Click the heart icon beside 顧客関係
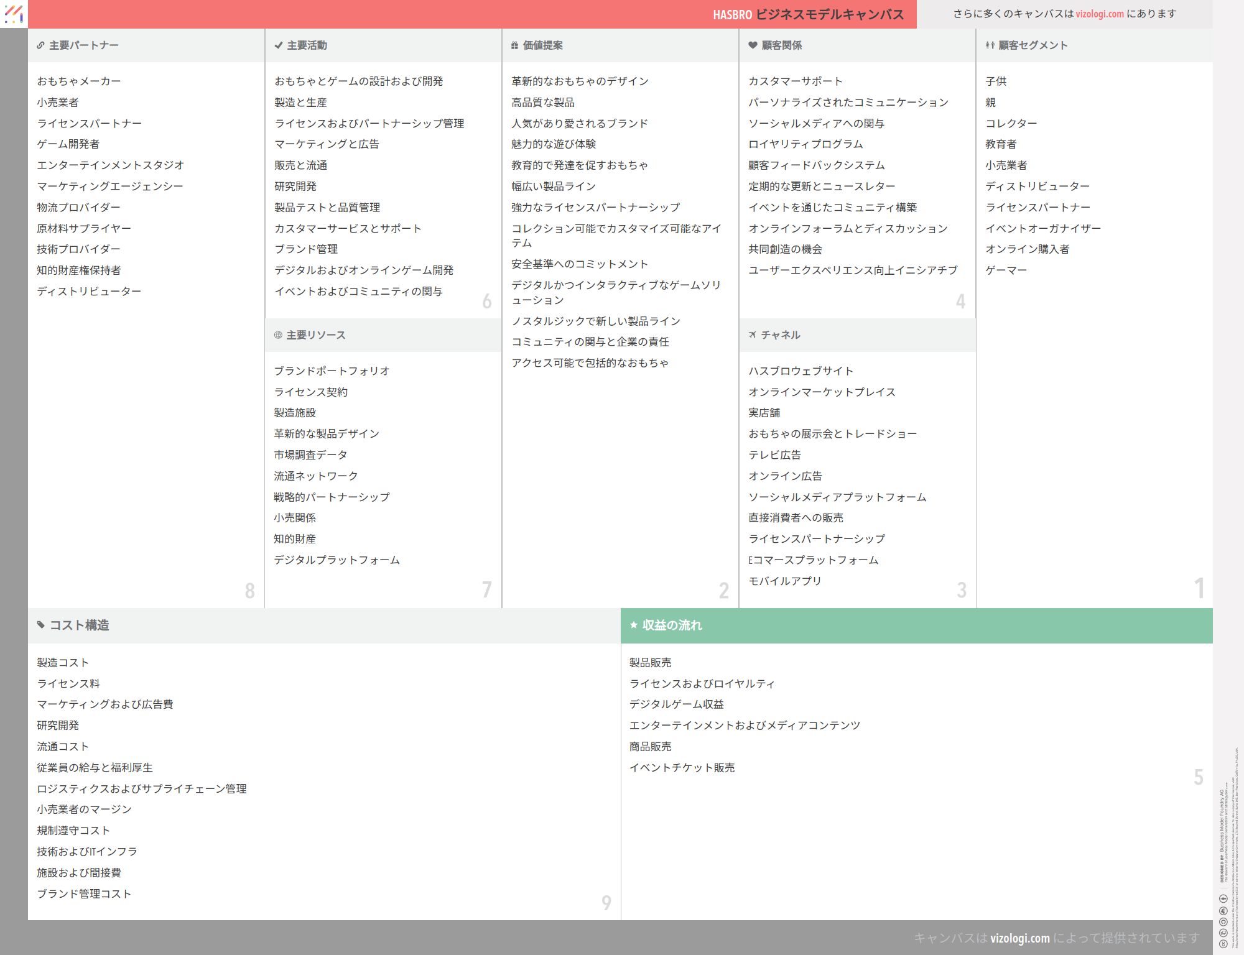Screen dimensions: 1244x955 [x=753, y=45]
